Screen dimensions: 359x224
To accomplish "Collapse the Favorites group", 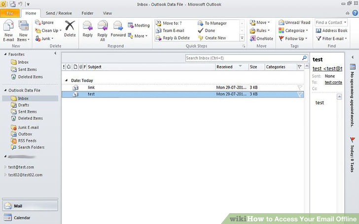I will point(5,54).
